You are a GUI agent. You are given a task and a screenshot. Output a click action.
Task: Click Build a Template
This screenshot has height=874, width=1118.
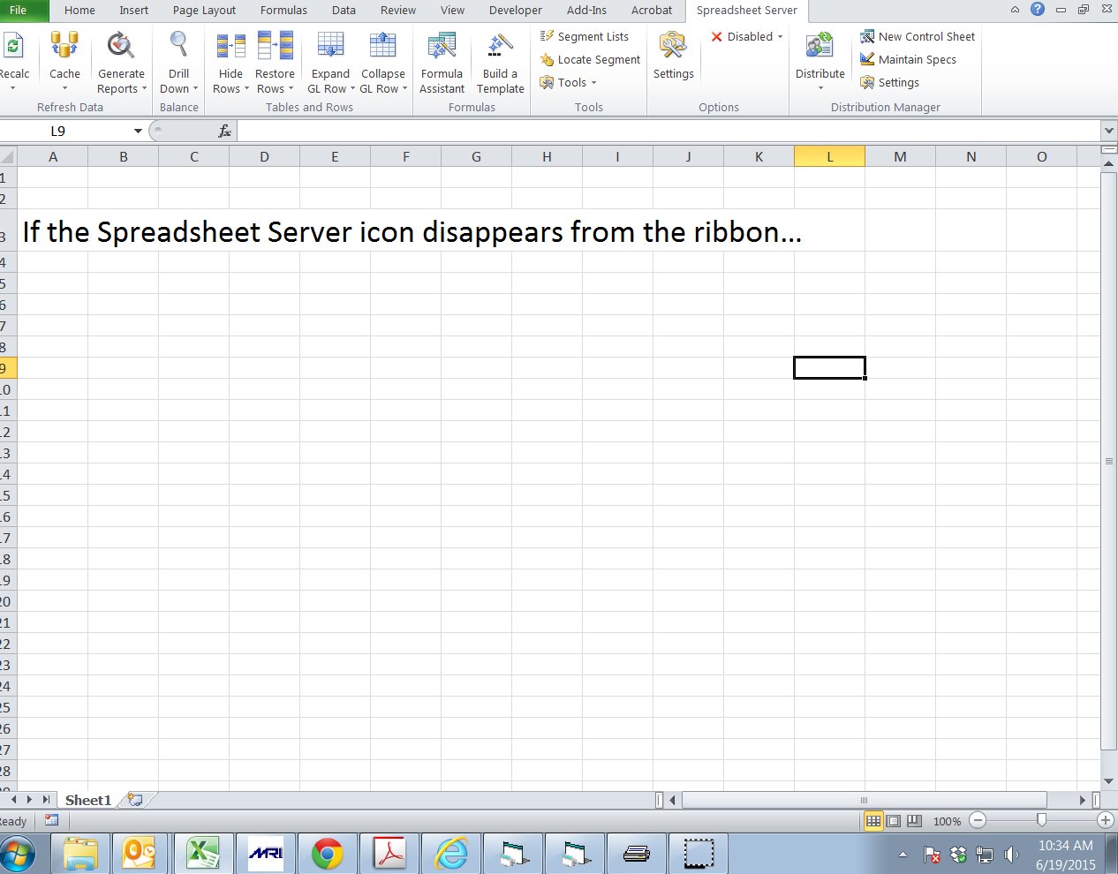500,62
